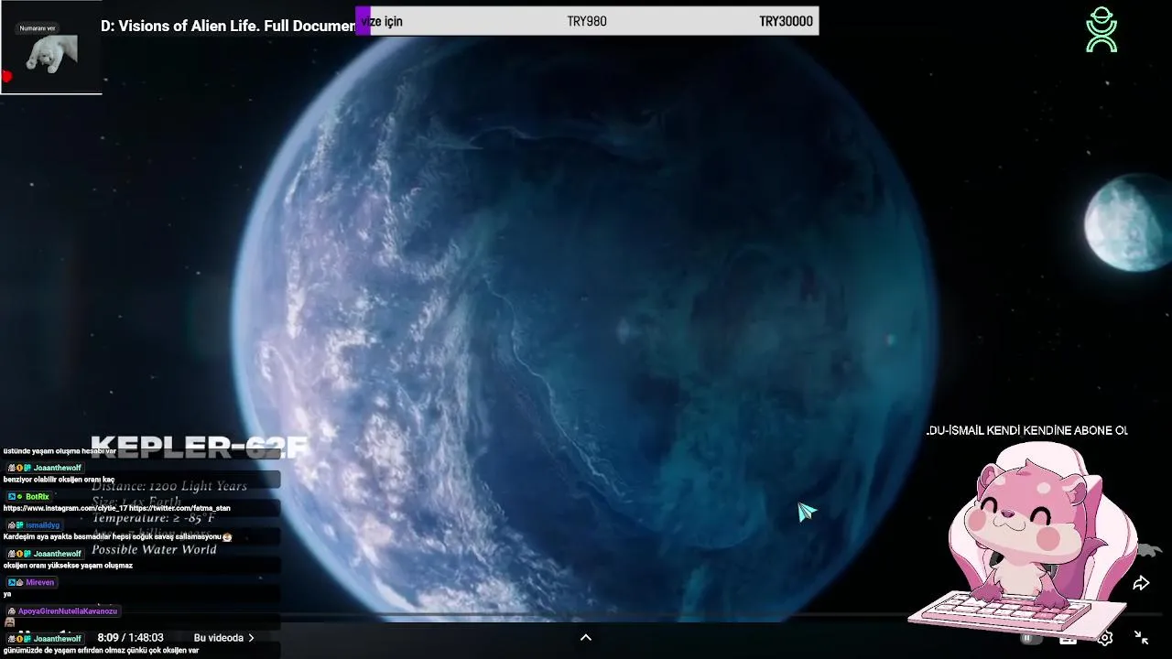Viewport: 1172px width, 659px height.
Task: Click the ApoyaGirenNutellaKavanozu username in chat
Action: click(68, 610)
